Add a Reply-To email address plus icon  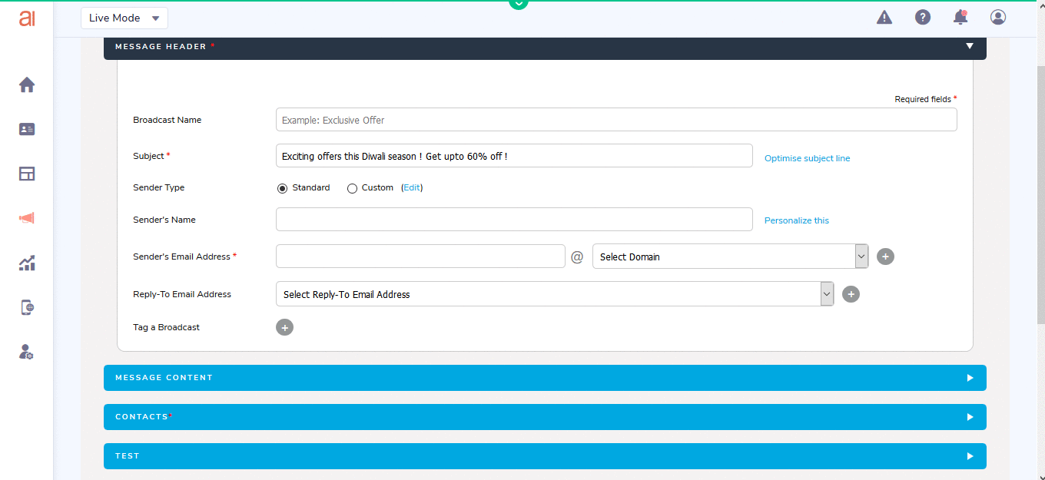851,293
